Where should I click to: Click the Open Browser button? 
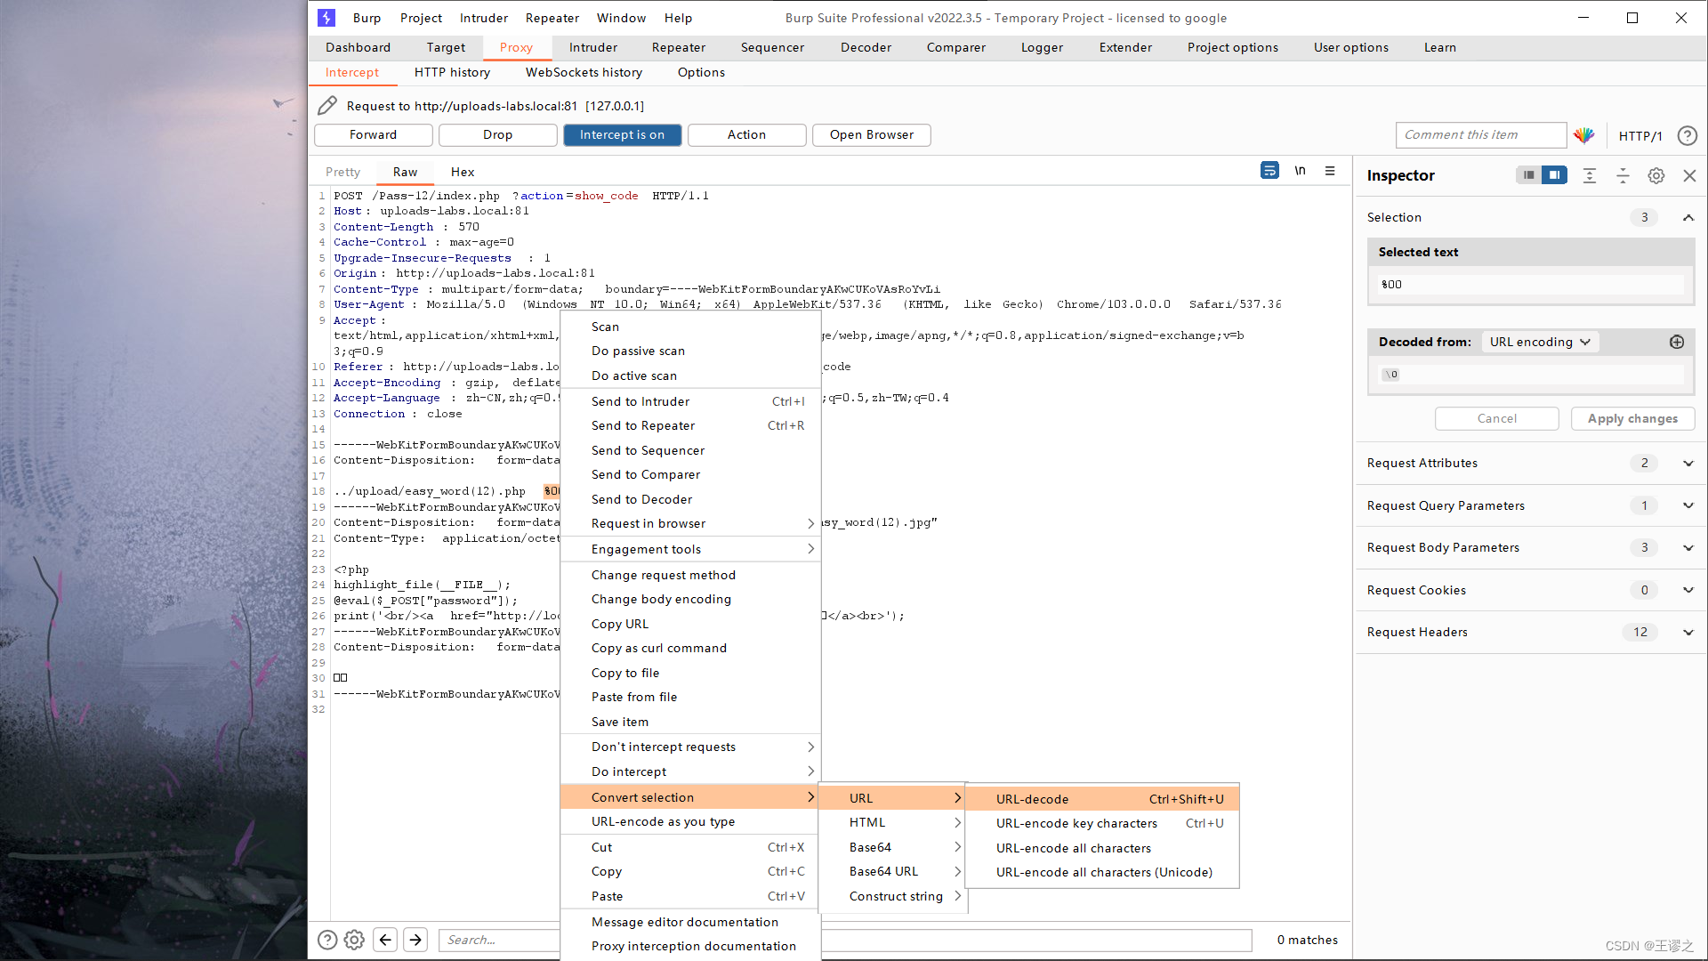coord(872,134)
